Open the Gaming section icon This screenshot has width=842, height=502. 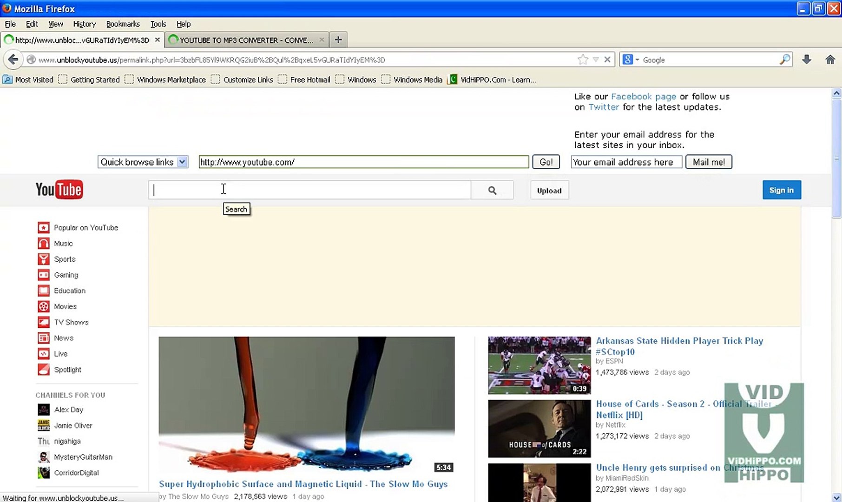click(x=43, y=275)
